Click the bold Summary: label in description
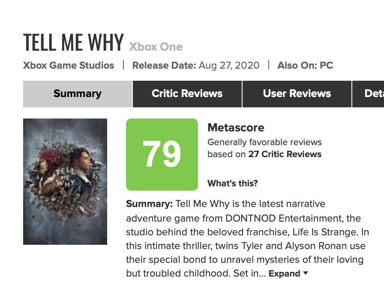The height and width of the screenshot is (292, 384). coord(149,204)
